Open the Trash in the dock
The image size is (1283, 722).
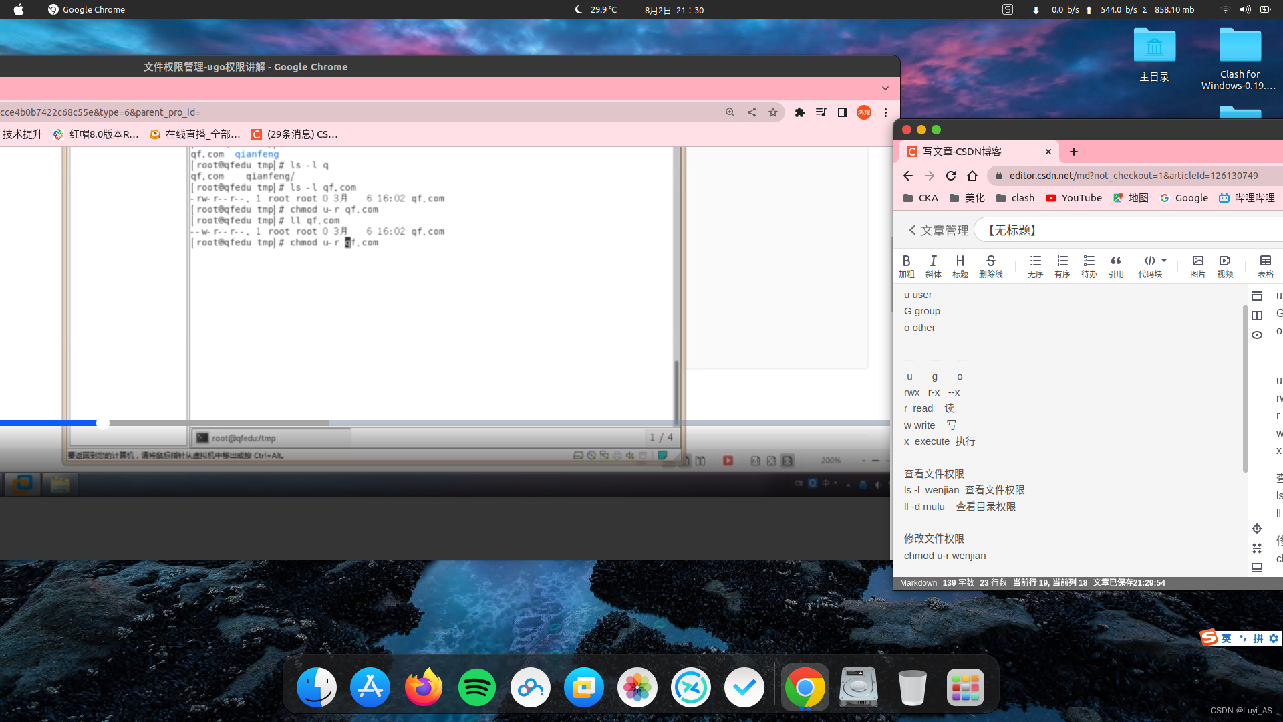(912, 687)
